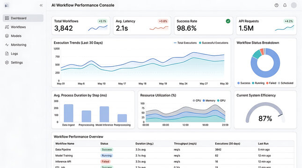Sort by Status column header
The image size is (302, 168).
[x=104, y=143]
